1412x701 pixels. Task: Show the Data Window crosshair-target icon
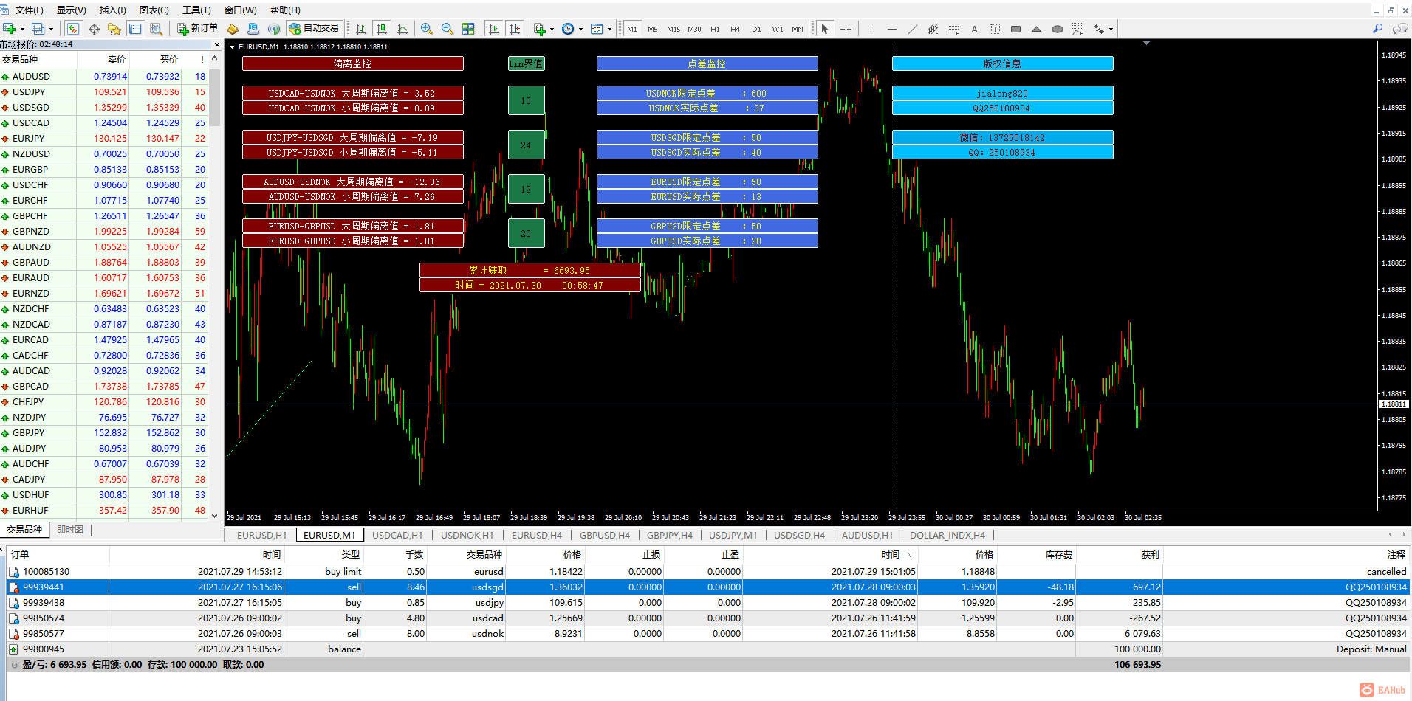pos(94,29)
